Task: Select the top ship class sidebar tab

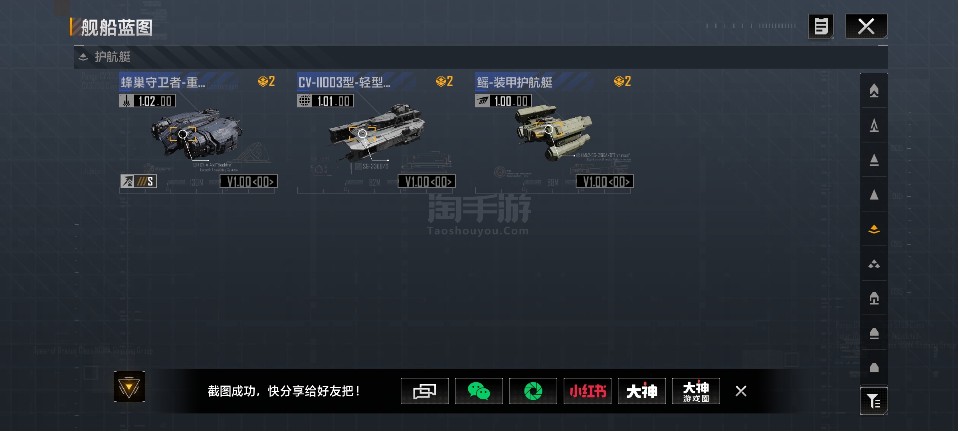Action: (874, 91)
